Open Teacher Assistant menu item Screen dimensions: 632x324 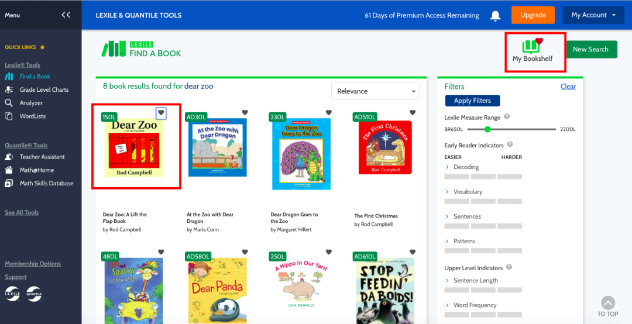tap(42, 157)
